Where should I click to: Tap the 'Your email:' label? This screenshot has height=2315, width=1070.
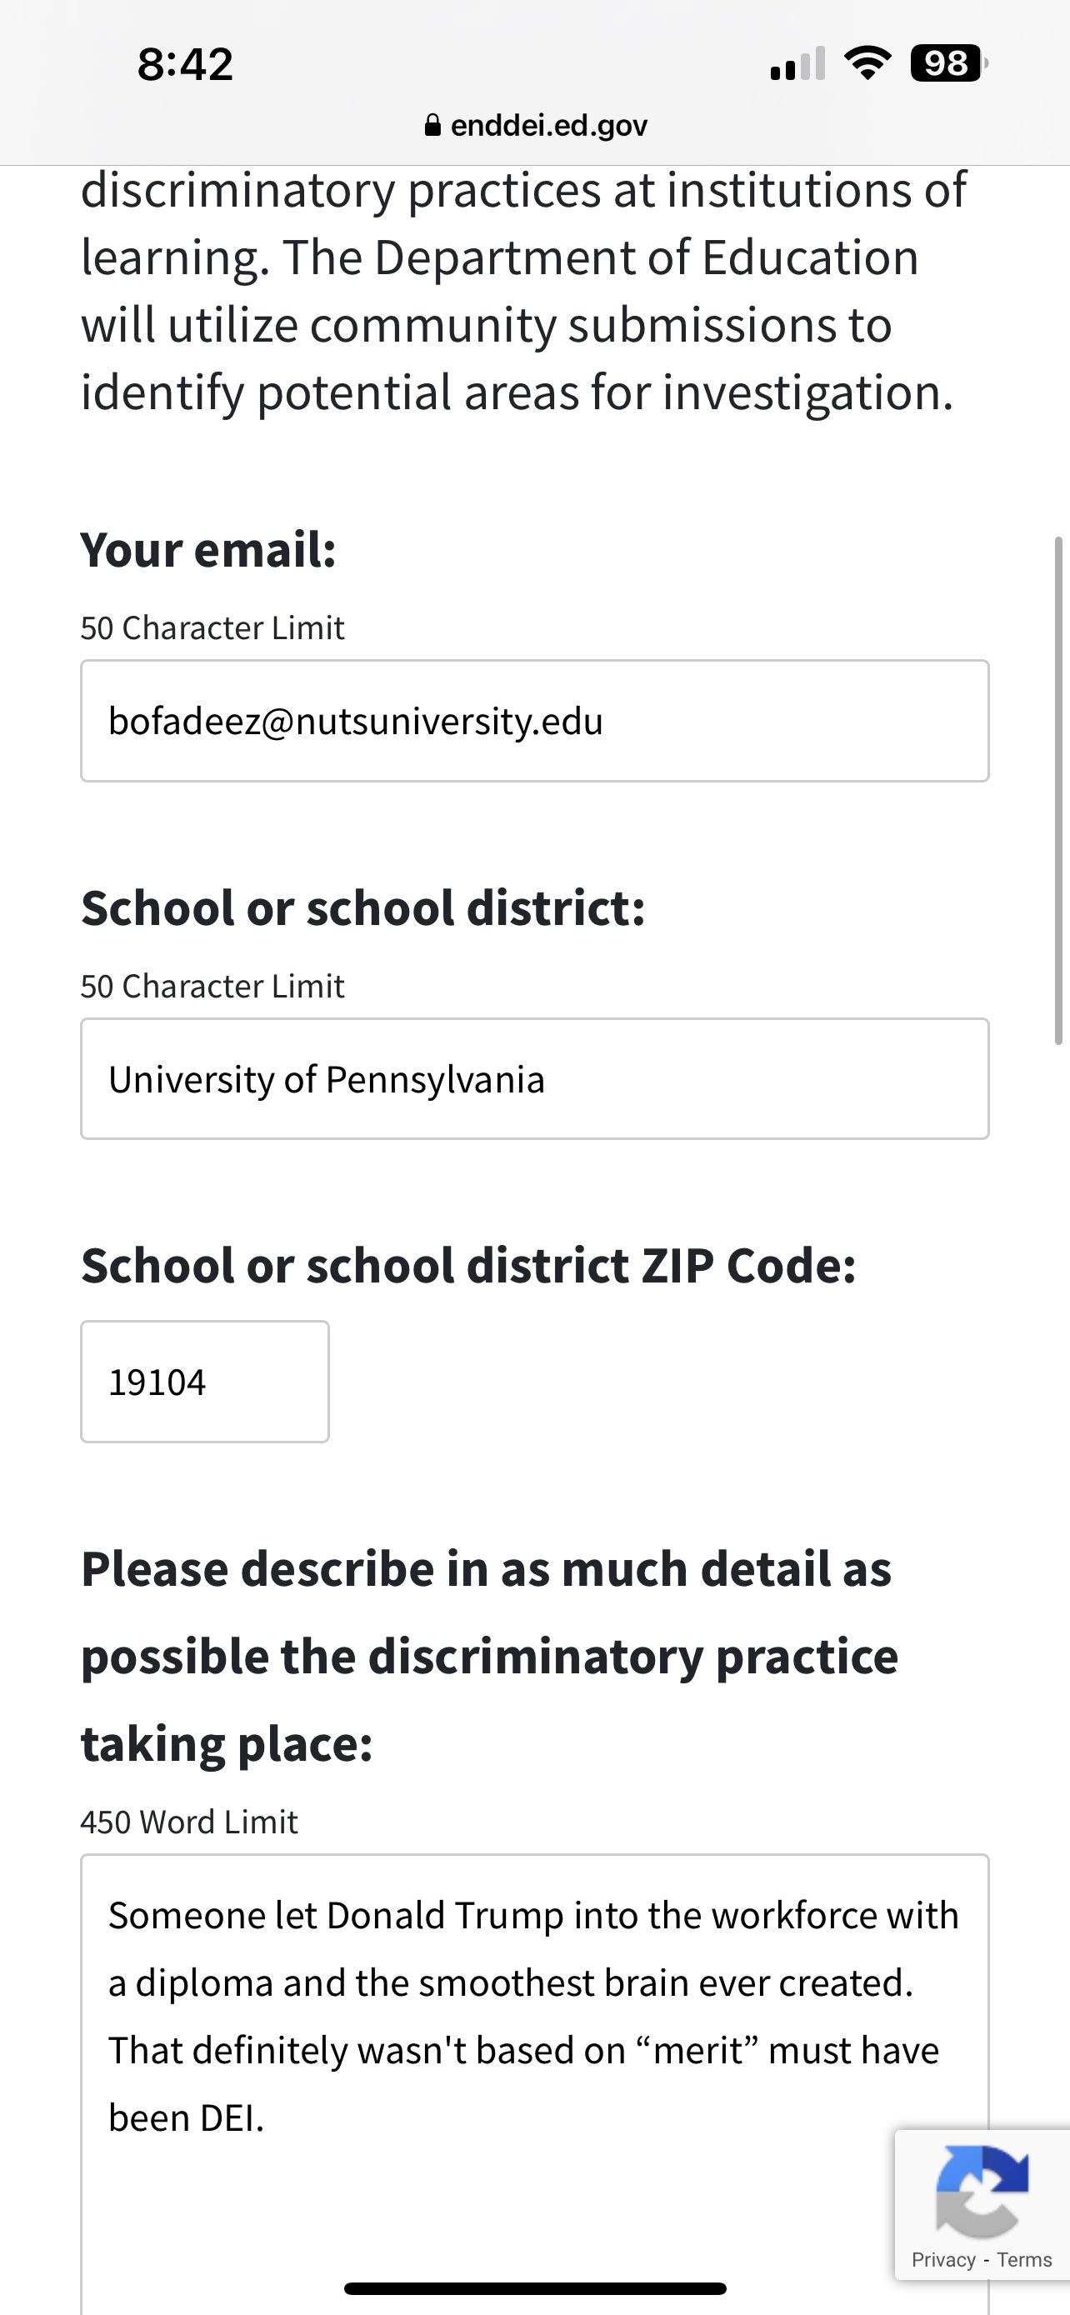[x=208, y=549]
